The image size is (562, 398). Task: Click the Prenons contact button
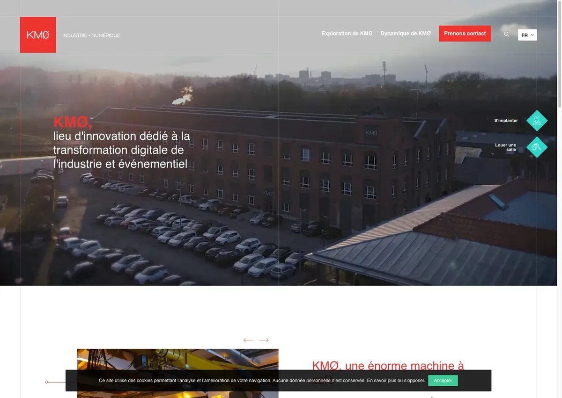tap(465, 34)
